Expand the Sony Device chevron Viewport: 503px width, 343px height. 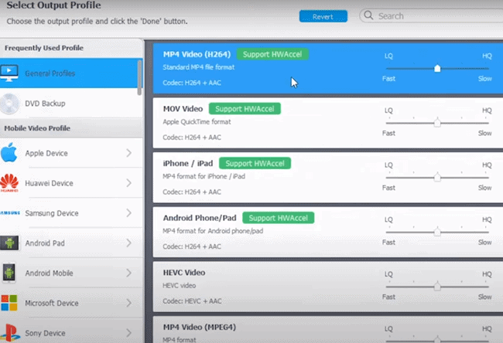128,333
